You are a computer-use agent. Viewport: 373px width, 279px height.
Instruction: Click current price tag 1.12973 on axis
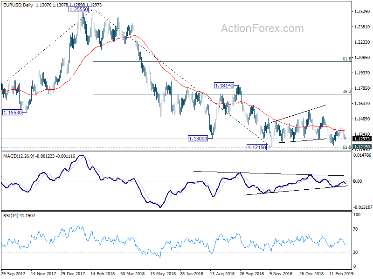[362, 139]
